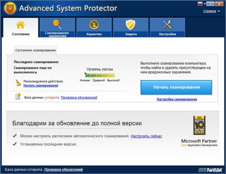
Task: Select the Состояние сканирования sub-tab
Action: [35, 50]
